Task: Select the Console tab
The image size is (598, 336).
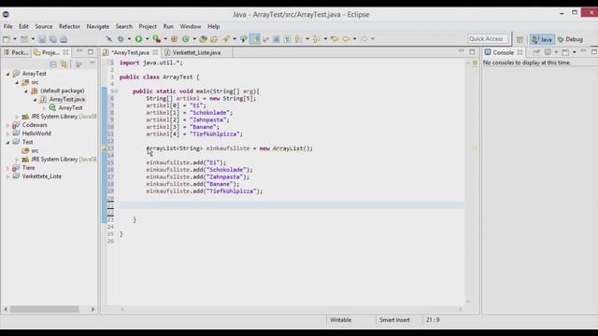Action: tap(503, 52)
